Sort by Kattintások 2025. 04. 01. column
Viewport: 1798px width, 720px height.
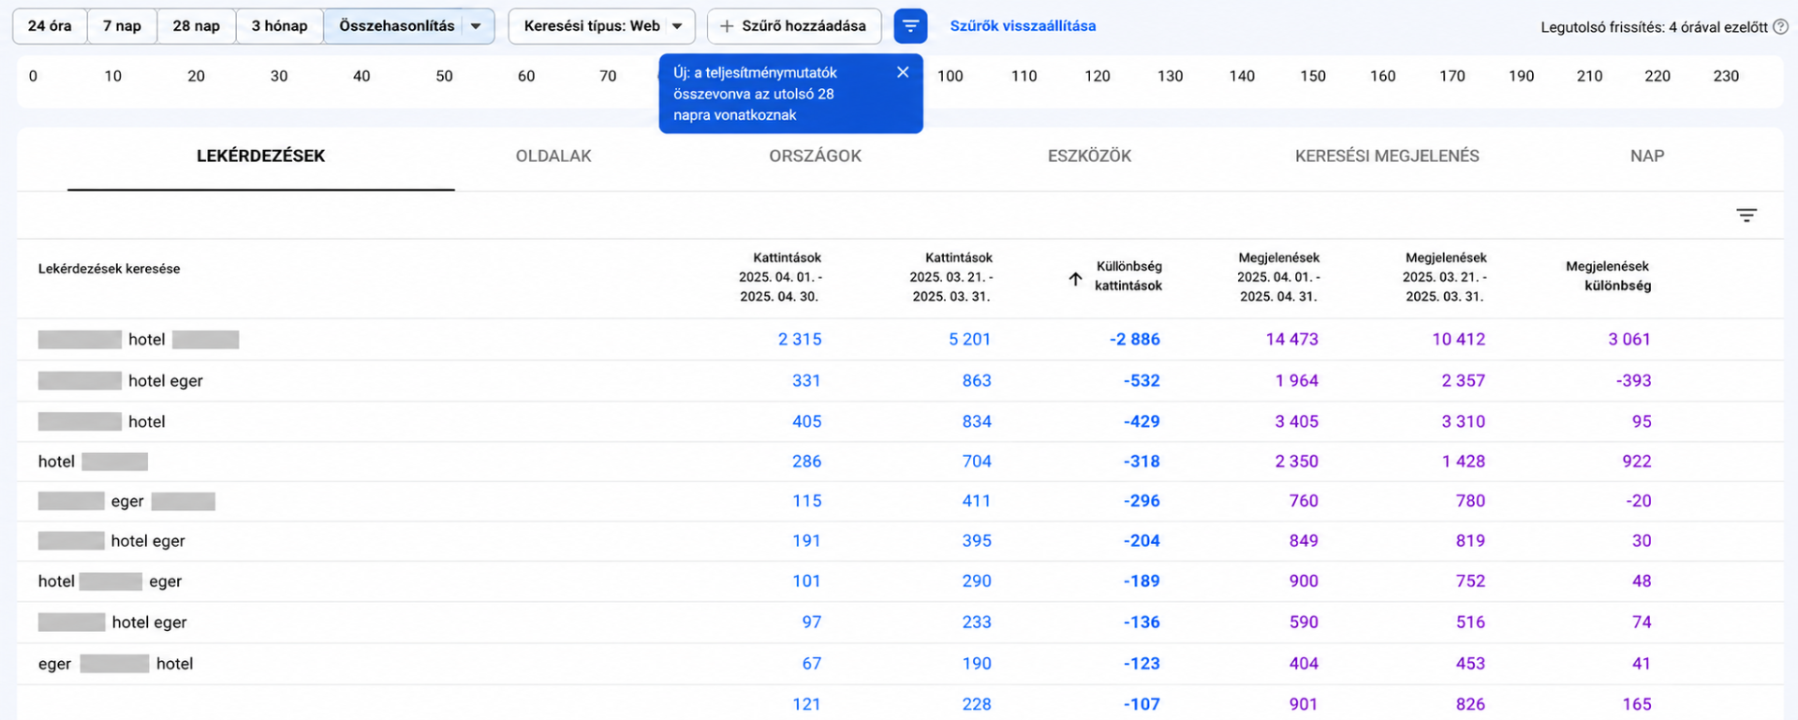(x=780, y=277)
